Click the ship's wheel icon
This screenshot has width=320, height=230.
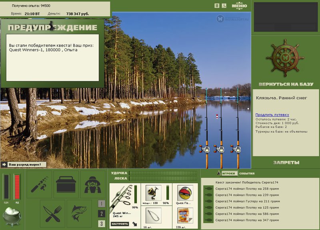(x=285, y=58)
